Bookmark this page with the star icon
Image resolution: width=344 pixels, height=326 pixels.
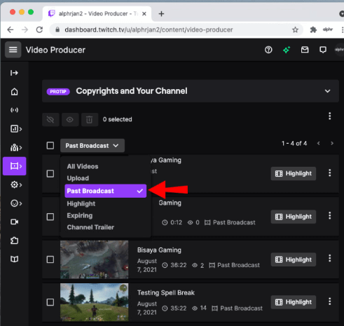pos(295,29)
